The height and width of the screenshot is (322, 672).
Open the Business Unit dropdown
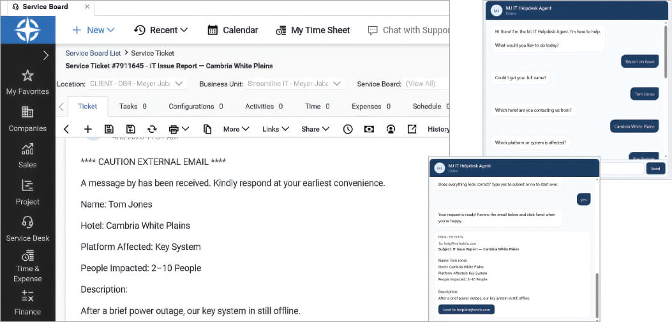pyautogui.click(x=294, y=84)
